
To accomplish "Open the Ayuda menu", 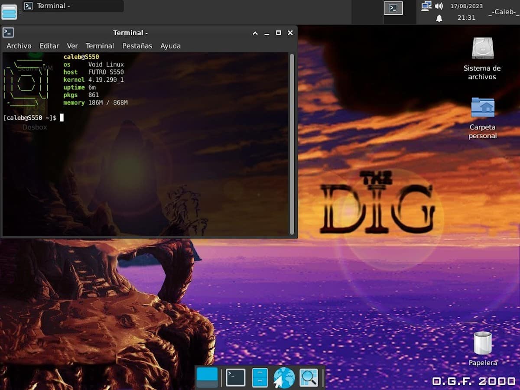I will click(170, 45).
